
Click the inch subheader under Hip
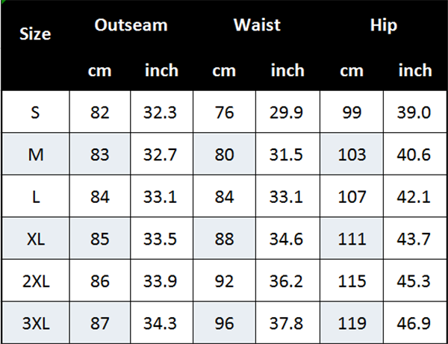tap(415, 70)
